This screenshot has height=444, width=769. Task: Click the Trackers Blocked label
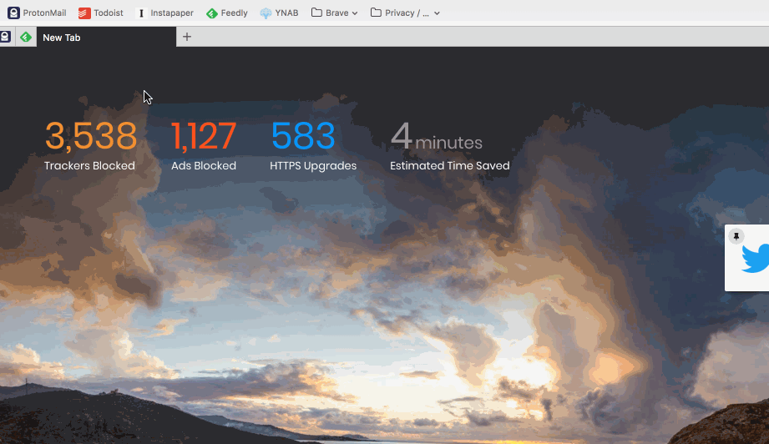coord(89,165)
